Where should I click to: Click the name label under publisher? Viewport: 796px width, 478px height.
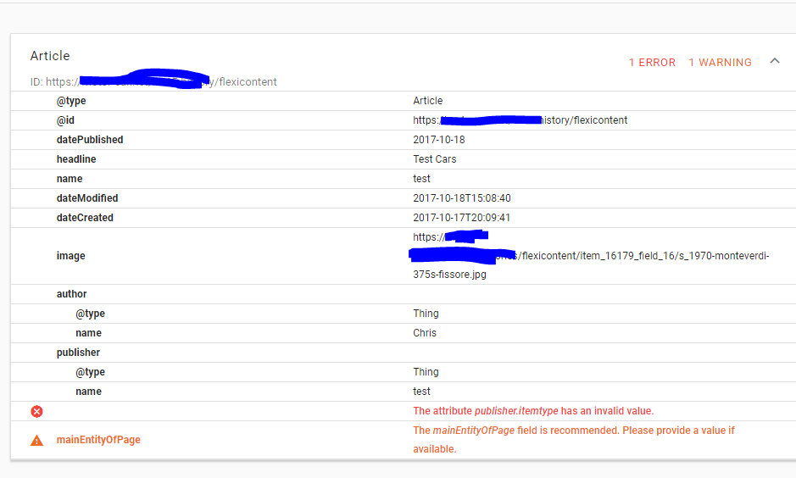pos(88,392)
